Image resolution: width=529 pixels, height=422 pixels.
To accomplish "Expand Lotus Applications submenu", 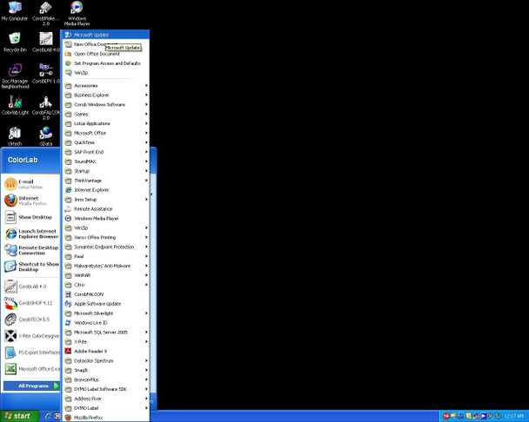I will click(105, 123).
